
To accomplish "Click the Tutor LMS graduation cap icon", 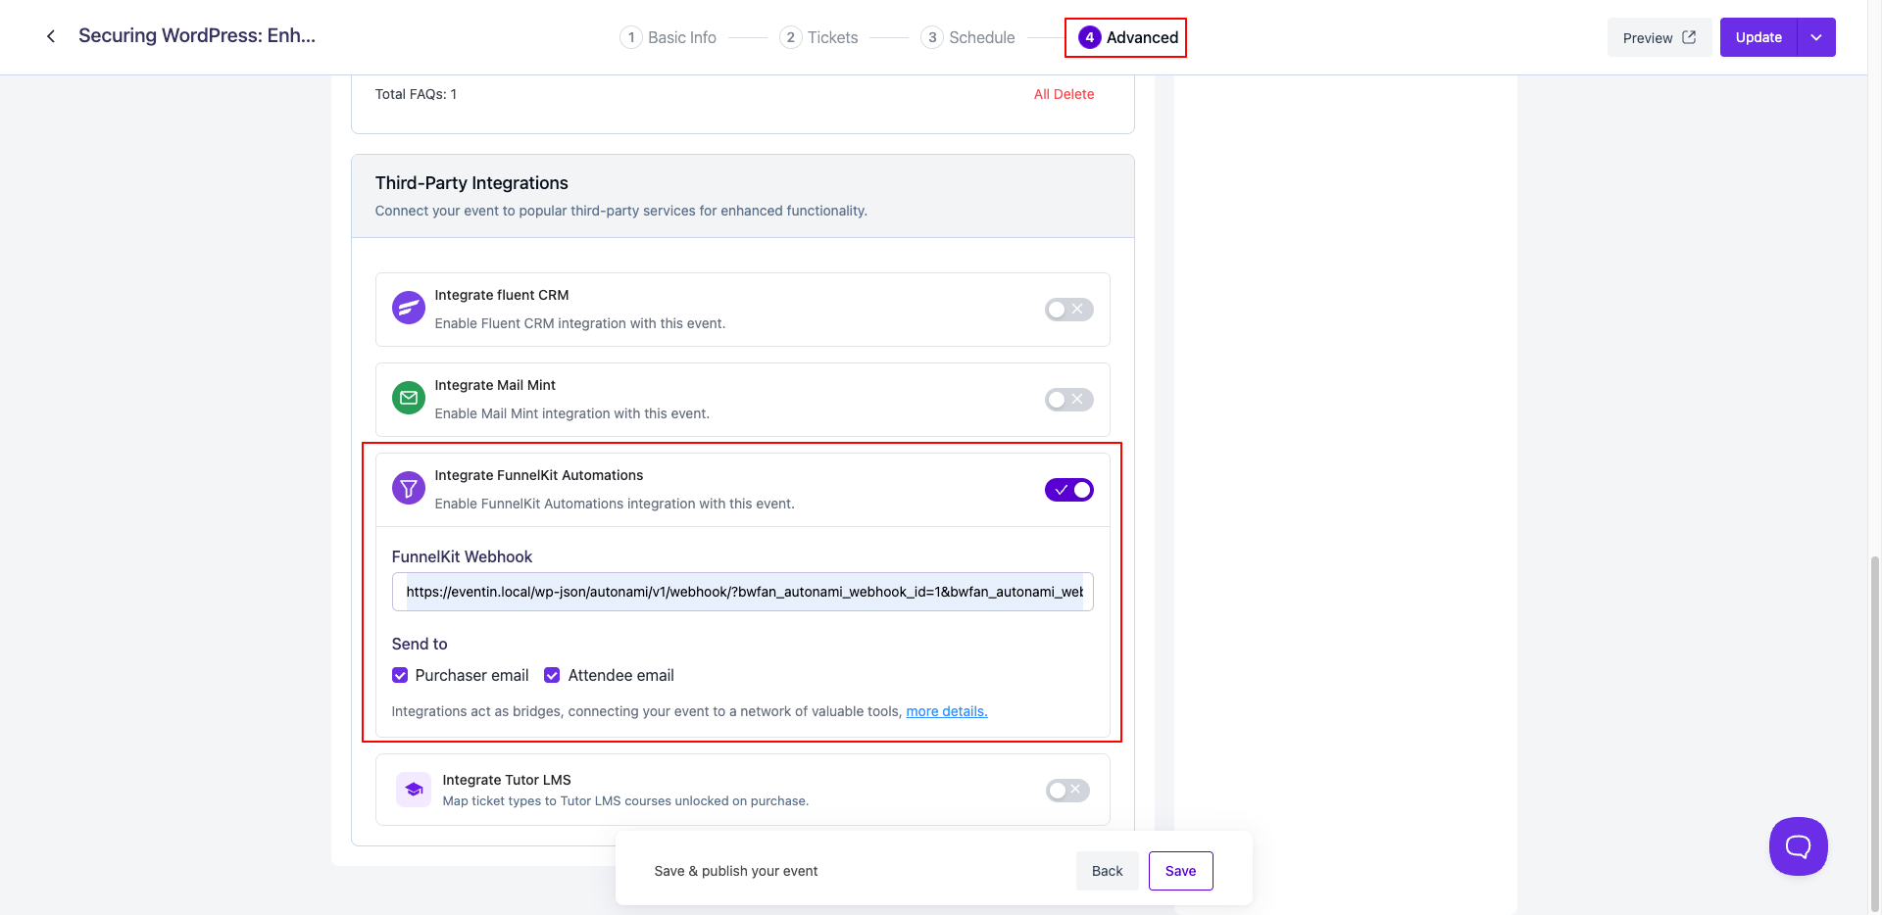I will coord(414,790).
